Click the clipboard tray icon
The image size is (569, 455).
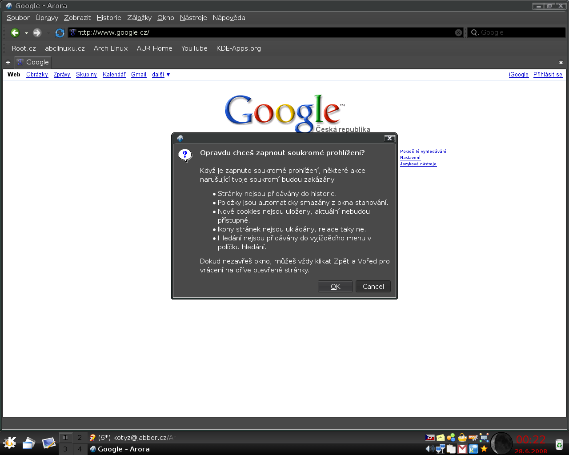(451, 449)
